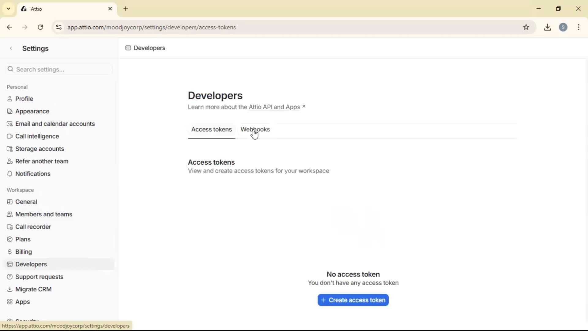Open Support requests via question icon
Viewport: 588px width, 331px height.
coord(9,276)
